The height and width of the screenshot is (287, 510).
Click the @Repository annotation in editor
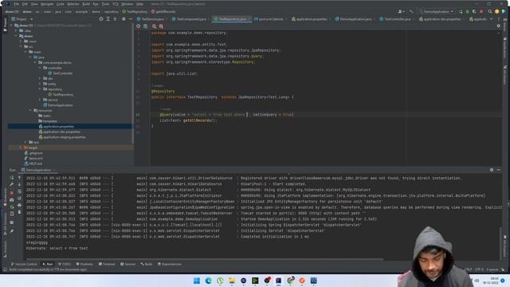click(163, 92)
